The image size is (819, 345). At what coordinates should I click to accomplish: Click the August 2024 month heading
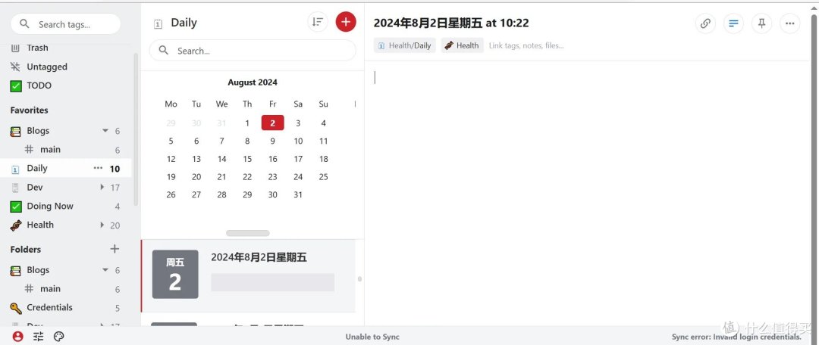tap(253, 82)
